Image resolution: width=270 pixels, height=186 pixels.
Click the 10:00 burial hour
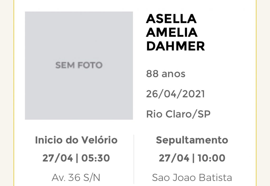click(211, 158)
